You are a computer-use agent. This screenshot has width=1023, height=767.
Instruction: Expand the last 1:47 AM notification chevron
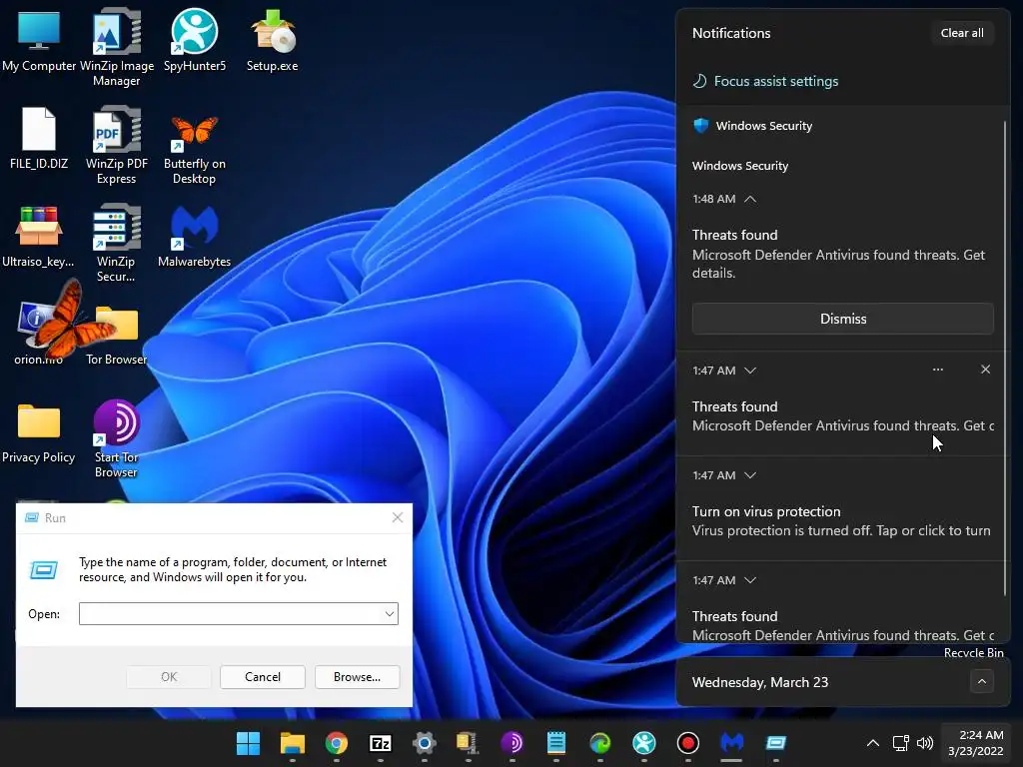pyautogui.click(x=750, y=580)
